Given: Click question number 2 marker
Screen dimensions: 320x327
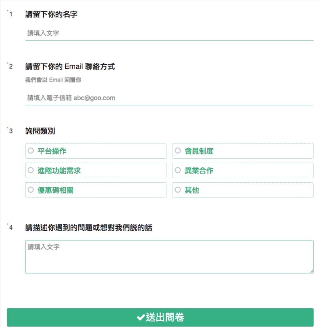Looking at the screenshot, I should 11,66.
